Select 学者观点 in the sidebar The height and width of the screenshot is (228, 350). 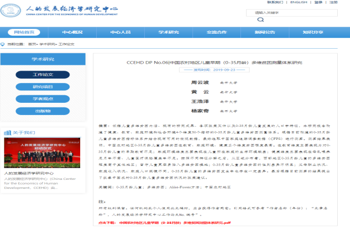[43, 99]
